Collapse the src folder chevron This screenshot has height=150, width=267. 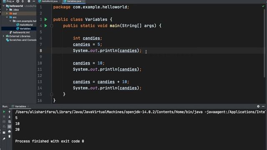(7, 17)
